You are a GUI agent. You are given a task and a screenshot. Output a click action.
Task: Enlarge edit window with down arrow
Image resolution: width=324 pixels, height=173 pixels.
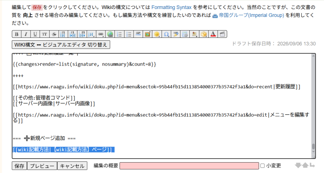point(298,165)
